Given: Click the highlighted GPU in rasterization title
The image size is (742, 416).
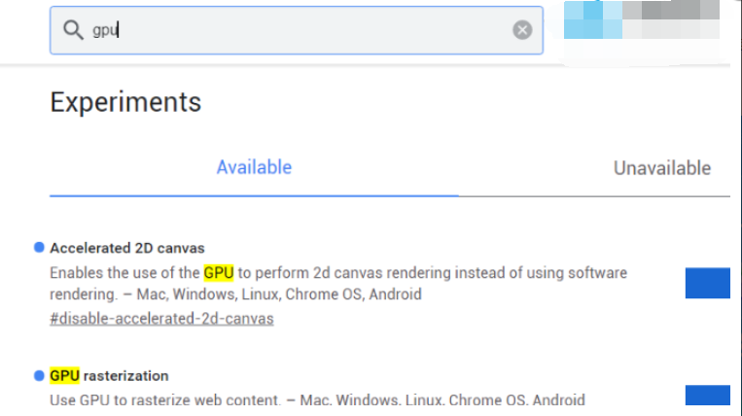Looking at the screenshot, I should click(64, 376).
